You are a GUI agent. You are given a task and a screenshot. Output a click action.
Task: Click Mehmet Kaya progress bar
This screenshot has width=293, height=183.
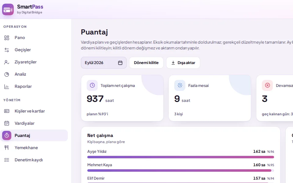coord(180,170)
